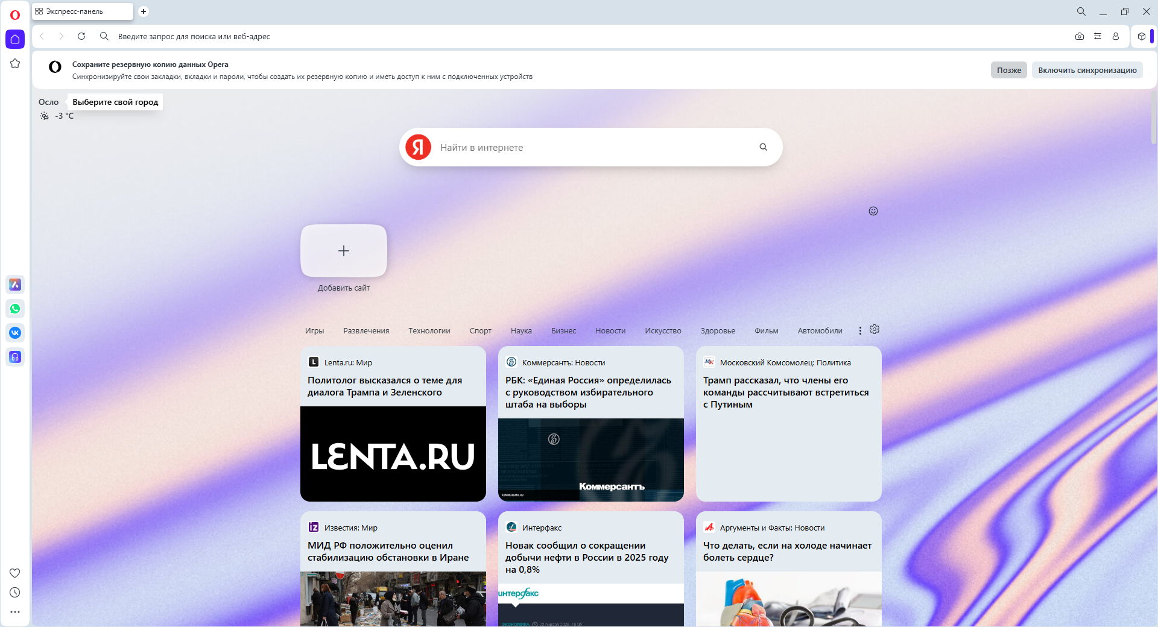Select the home Speed Dial sidebar icon
The width and height of the screenshot is (1158, 627).
(x=15, y=39)
